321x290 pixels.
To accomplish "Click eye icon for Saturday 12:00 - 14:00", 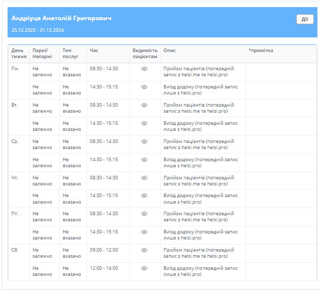I will click(x=144, y=268).
